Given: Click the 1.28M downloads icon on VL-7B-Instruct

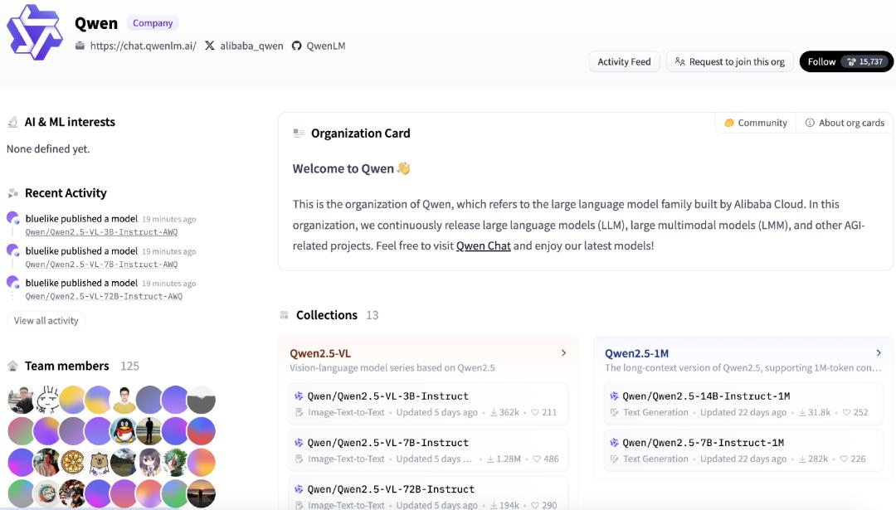Looking at the screenshot, I should point(490,459).
